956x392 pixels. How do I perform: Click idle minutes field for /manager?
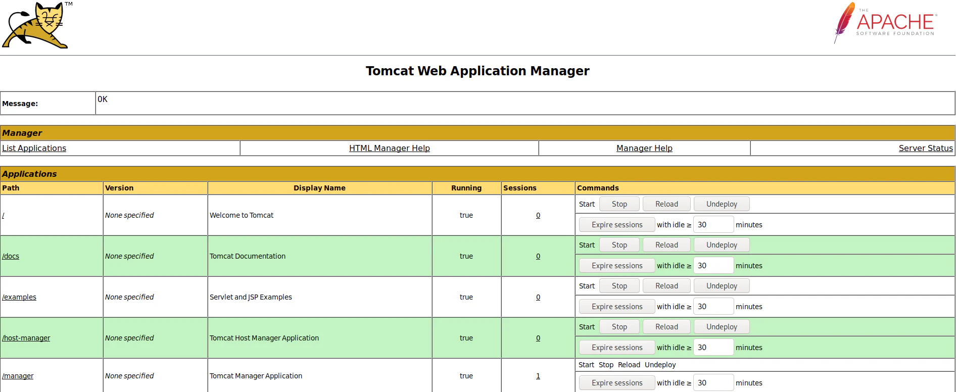click(713, 383)
